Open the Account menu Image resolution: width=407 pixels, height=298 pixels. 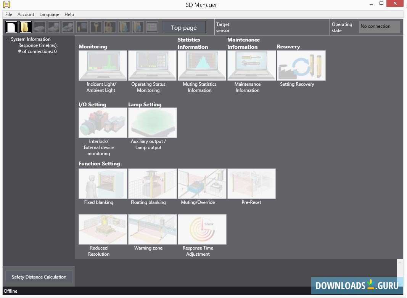pos(26,14)
